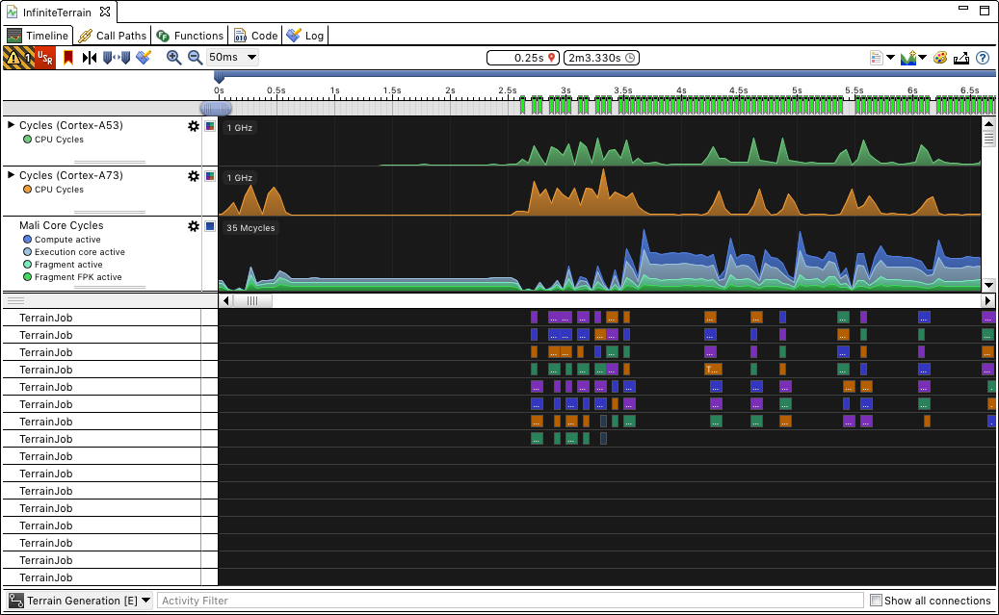999x615 pixels.
Task: Maximize the editor pane view
Action: coord(985,11)
